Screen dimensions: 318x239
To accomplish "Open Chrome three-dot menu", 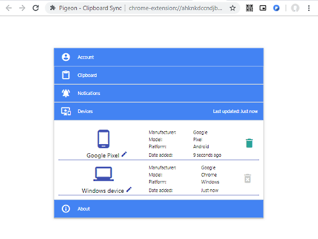I will tap(309, 8).
